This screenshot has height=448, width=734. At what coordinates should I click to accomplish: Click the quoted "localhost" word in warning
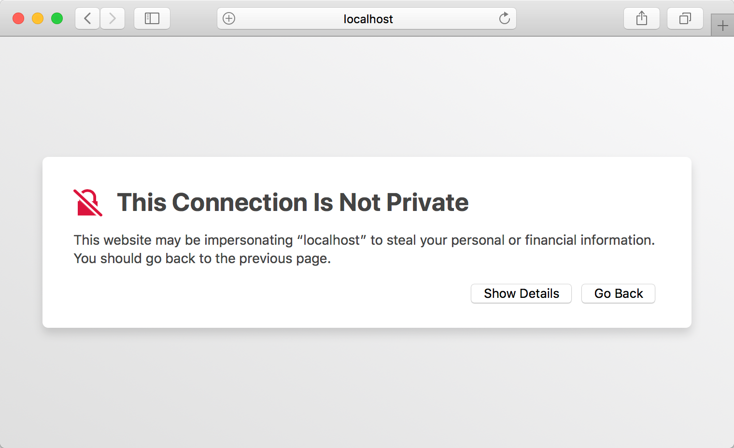click(x=332, y=240)
